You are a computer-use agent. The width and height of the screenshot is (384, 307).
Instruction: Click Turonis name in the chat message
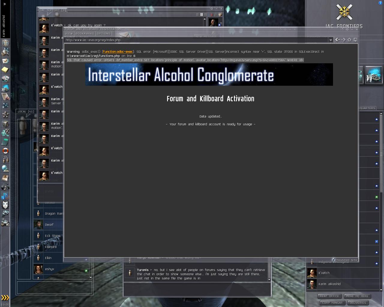pos(143,270)
